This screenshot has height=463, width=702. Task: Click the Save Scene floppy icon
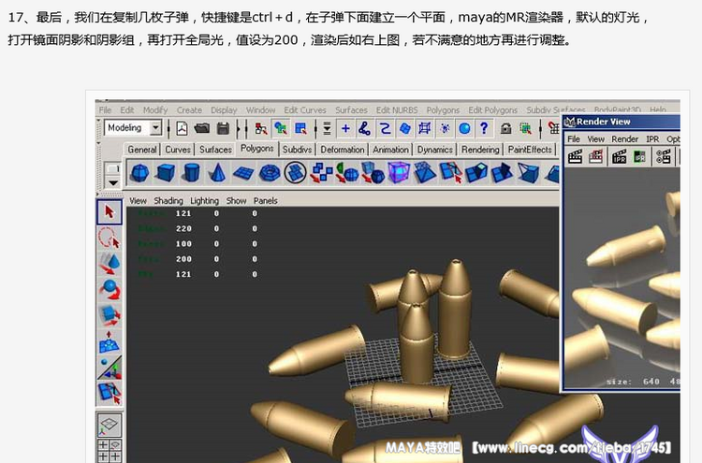point(223,129)
